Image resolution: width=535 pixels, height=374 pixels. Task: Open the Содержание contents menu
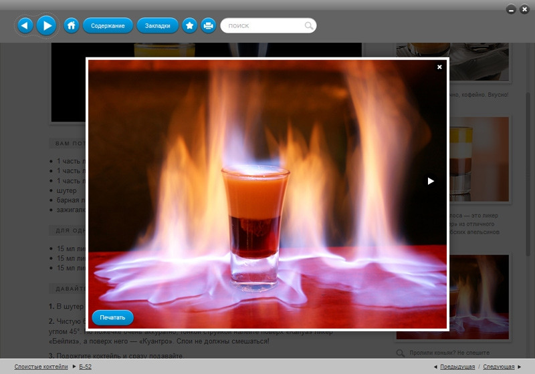pos(108,25)
